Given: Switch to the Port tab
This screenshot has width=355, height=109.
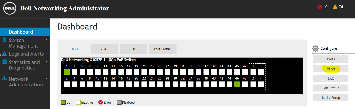Looking at the screenshot, I should point(75,49).
